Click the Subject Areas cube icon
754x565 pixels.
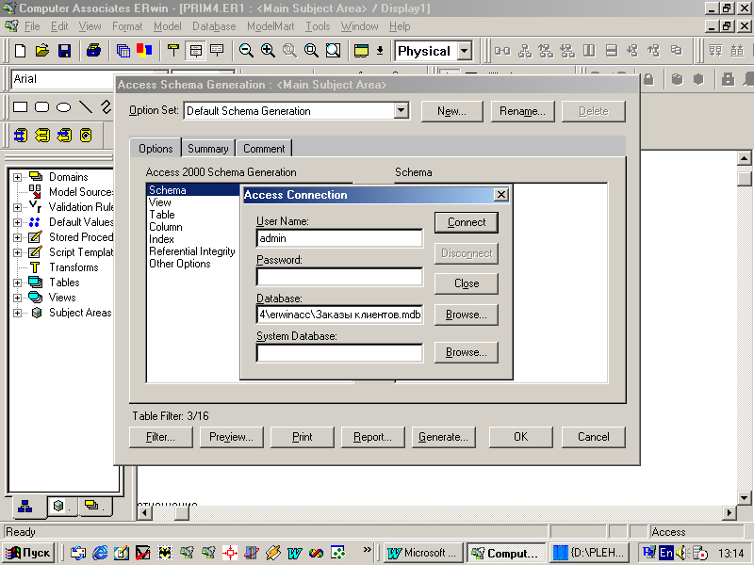click(x=36, y=313)
